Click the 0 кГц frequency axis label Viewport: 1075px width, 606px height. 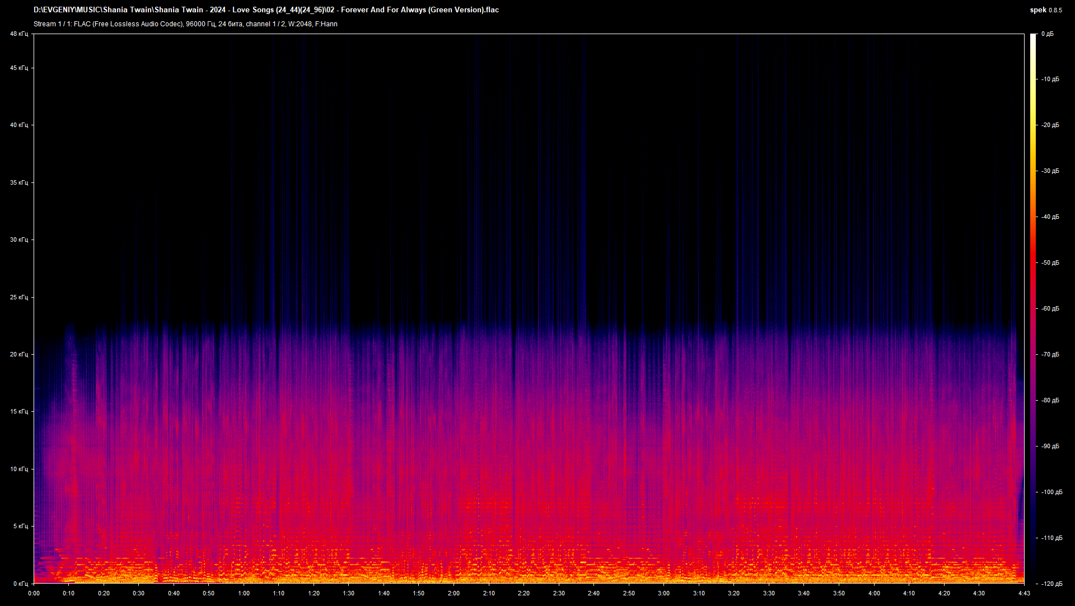pos(20,584)
